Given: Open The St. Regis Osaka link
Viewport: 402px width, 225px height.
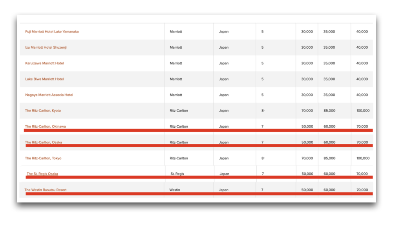Looking at the screenshot, I should [x=42, y=174].
